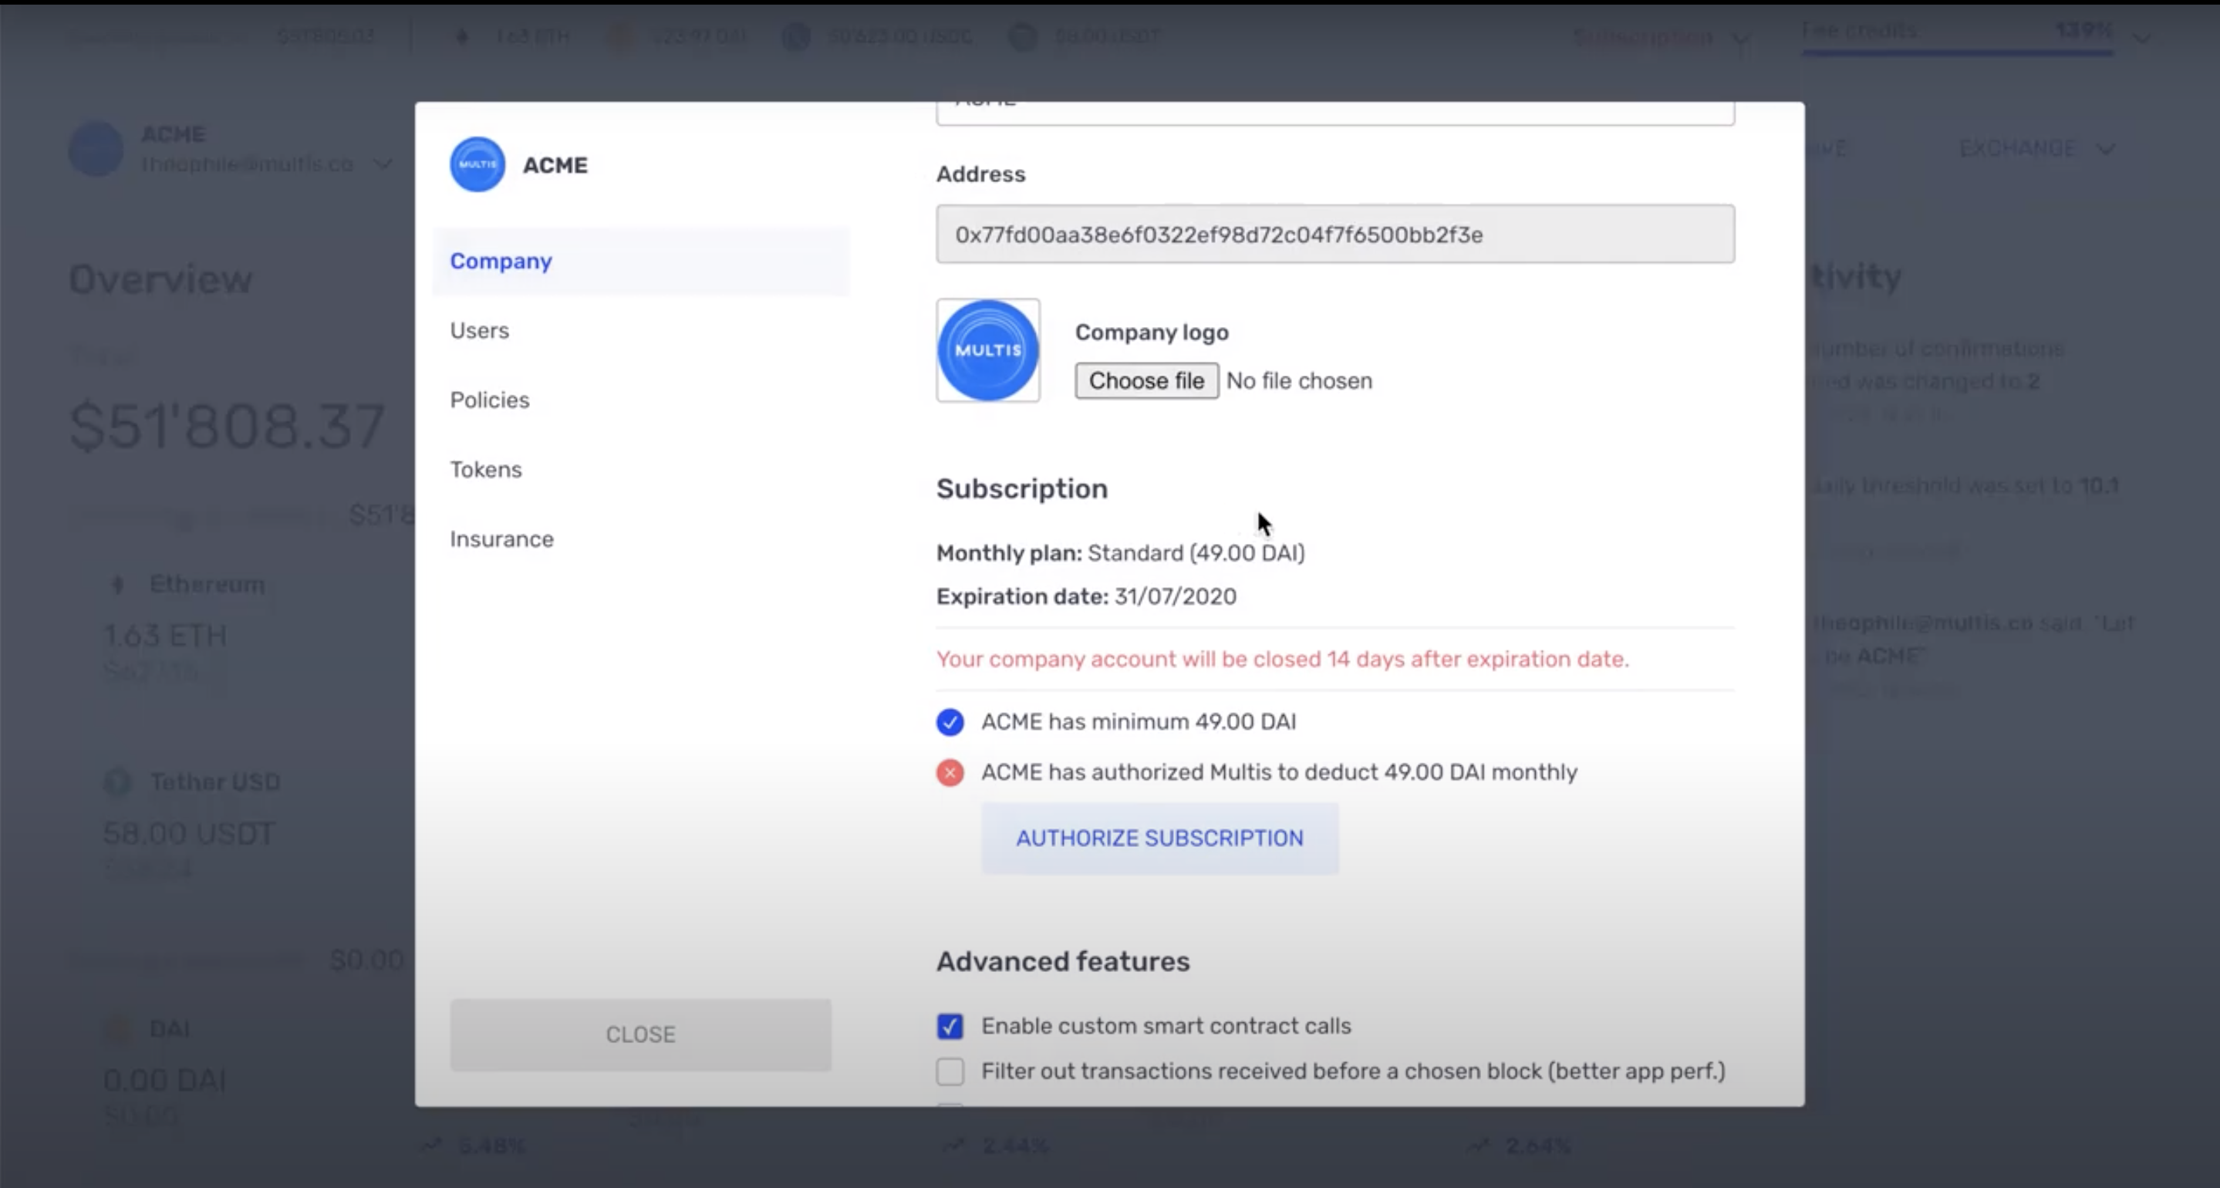Click the 1.63 ETH balance in background
The image size is (2220, 1188).
pos(166,636)
